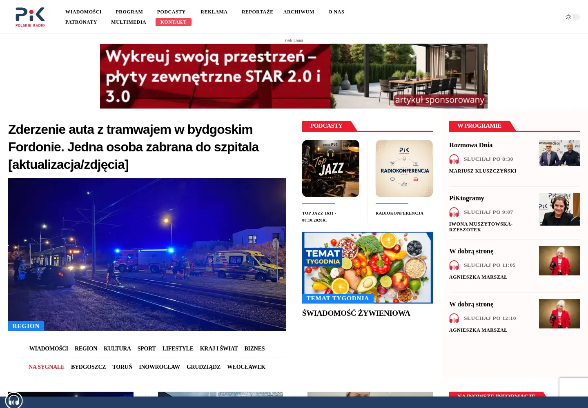Open PROGRAM menu item
The width and height of the screenshot is (588, 408).
[x=129, y=12]
